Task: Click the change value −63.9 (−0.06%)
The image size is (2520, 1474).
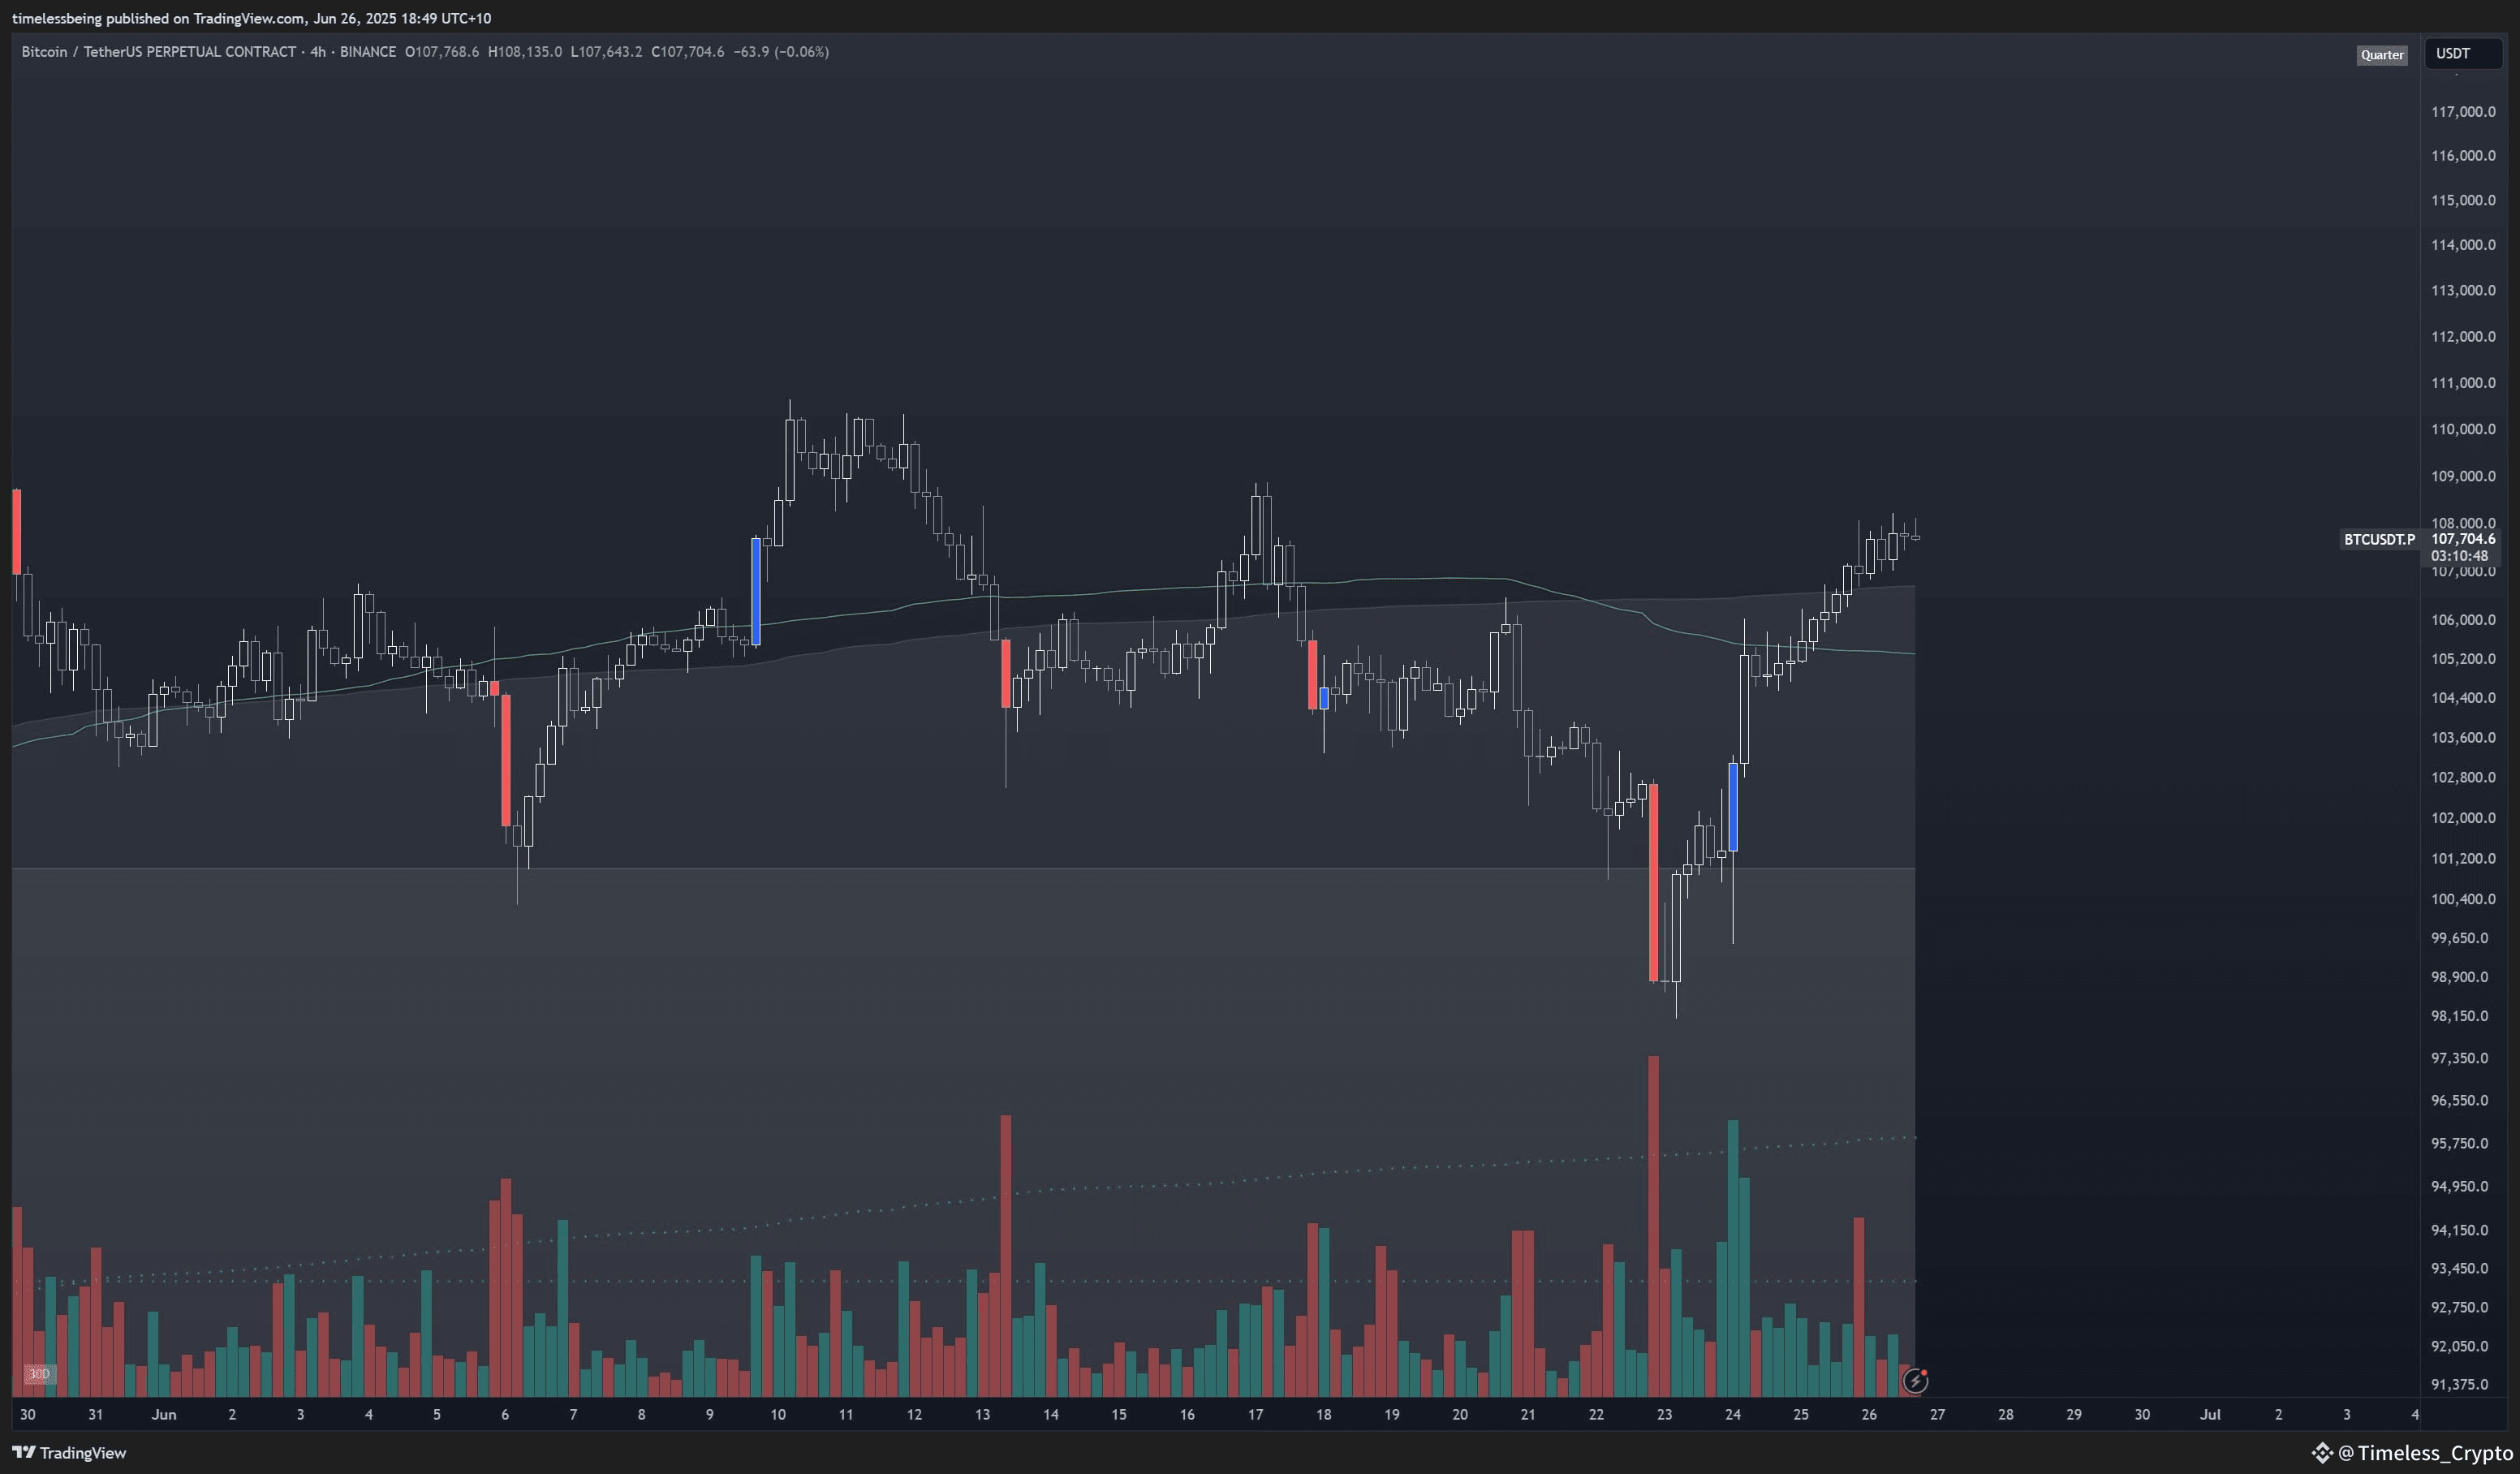Action: coord(781,52)
